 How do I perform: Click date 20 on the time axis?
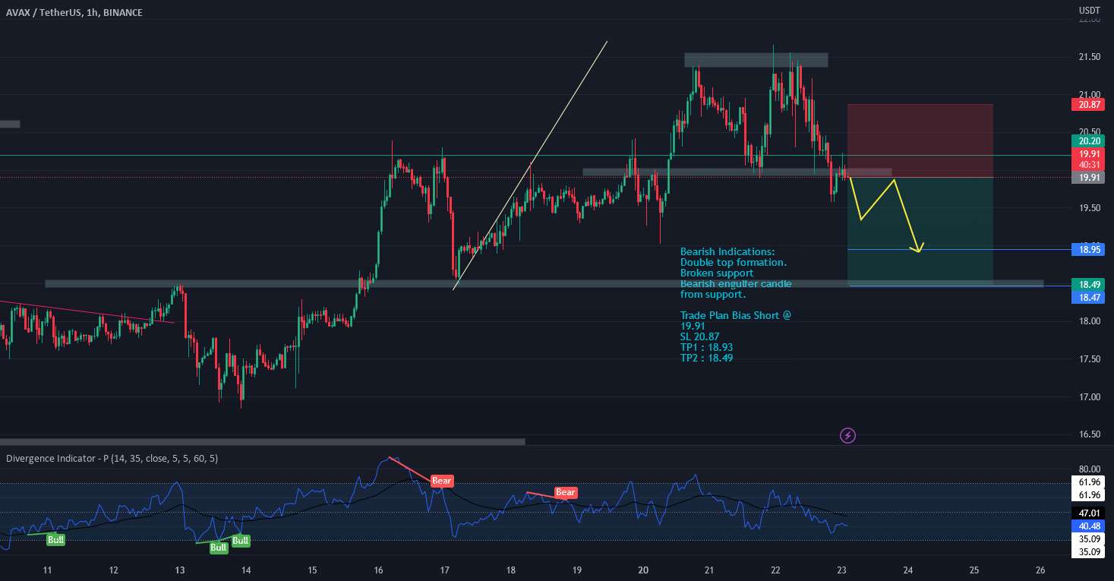(x=643, y=570)
